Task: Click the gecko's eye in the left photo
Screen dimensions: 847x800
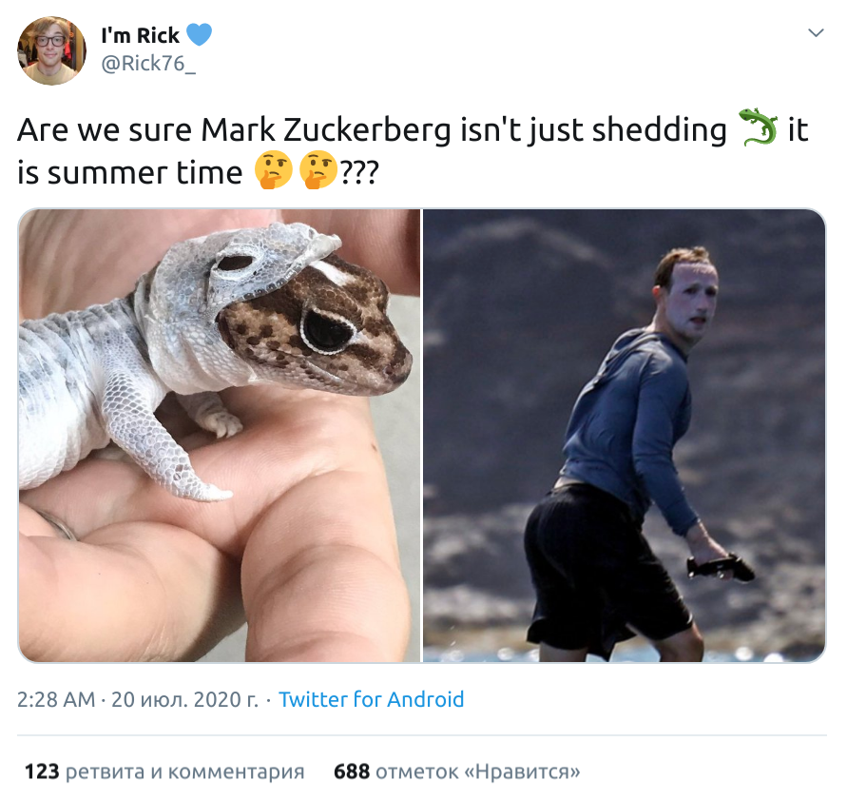Action: pos(325,329)
